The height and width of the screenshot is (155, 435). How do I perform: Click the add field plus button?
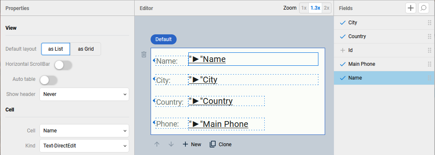411,8
